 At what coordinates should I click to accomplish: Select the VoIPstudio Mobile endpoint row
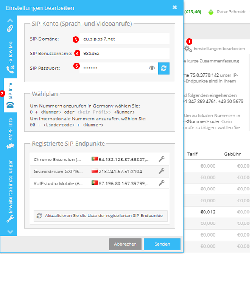coord(100,183)
